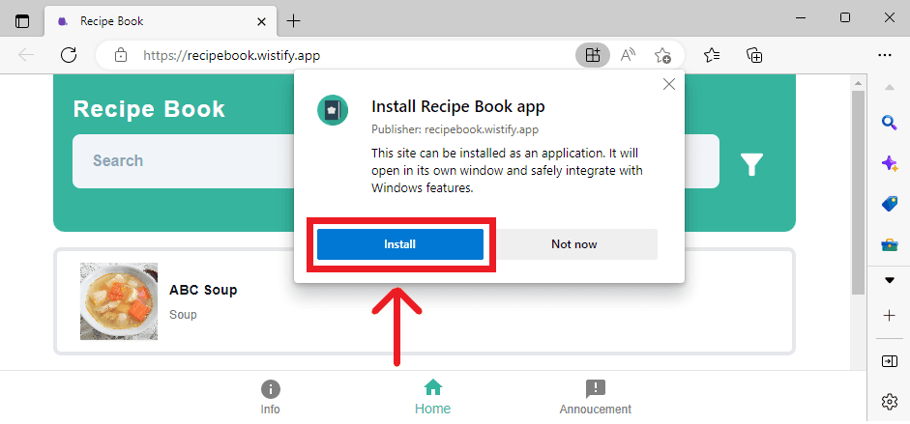Open the Collections icon
Viewport: 910px width, 424px height.
pos(754,56)
